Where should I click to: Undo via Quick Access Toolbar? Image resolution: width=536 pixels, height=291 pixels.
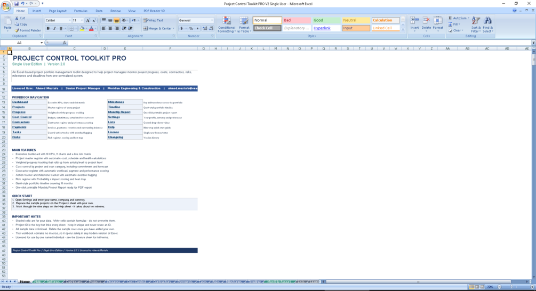click(22, 3)
